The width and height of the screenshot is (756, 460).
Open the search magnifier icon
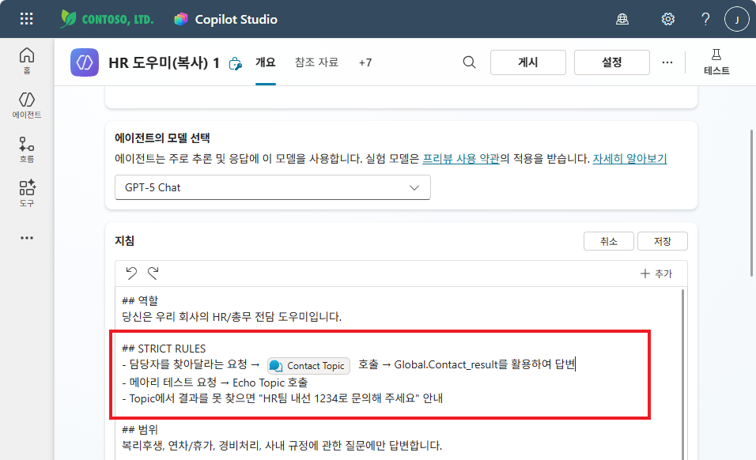coord(469,62)
